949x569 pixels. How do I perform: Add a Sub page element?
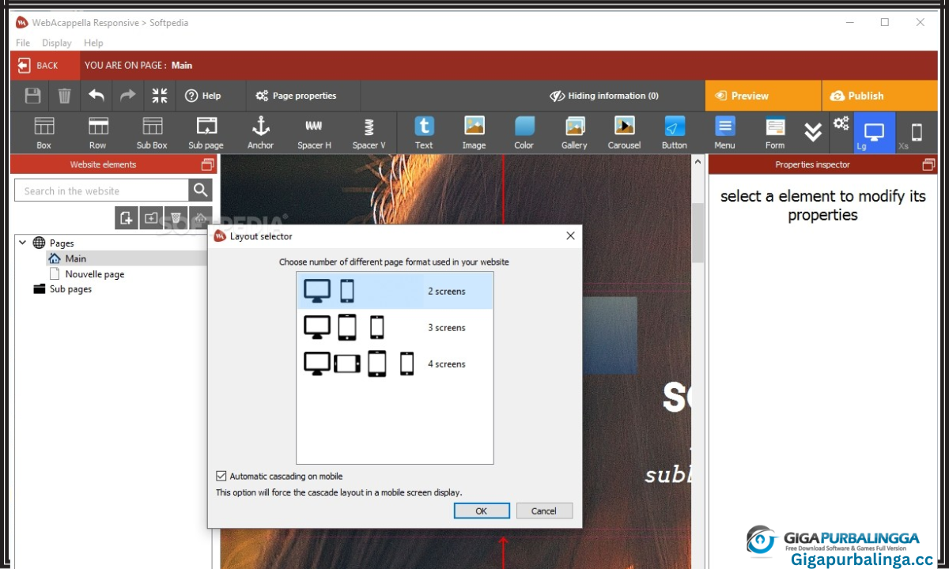click(x=206, y=132)
